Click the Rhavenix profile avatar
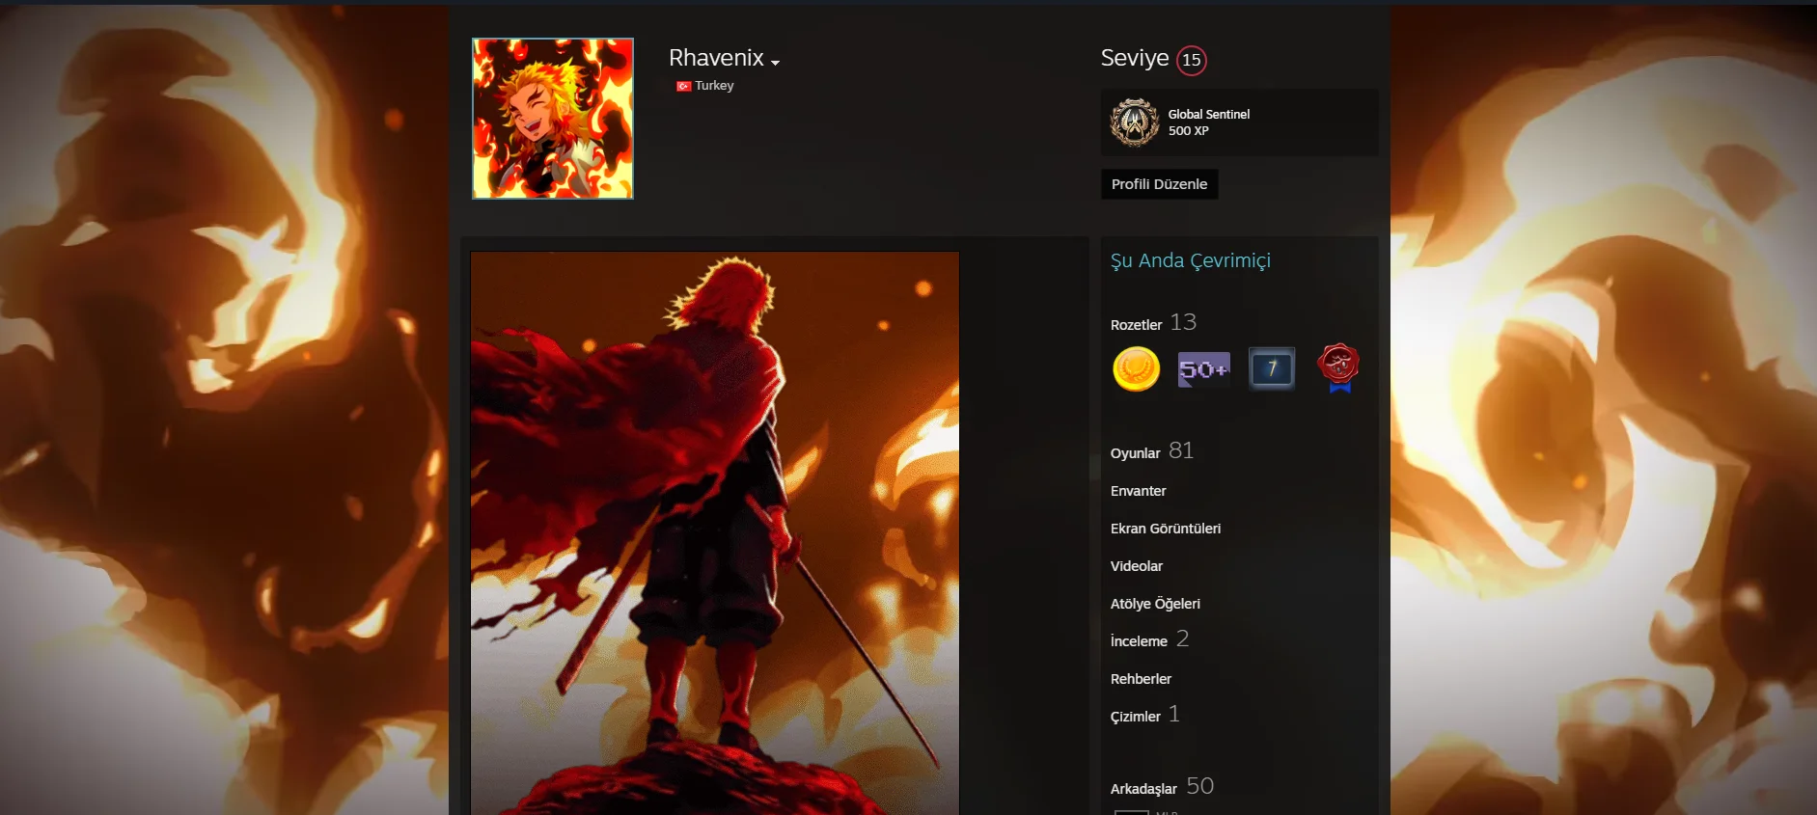 [553, 119]
